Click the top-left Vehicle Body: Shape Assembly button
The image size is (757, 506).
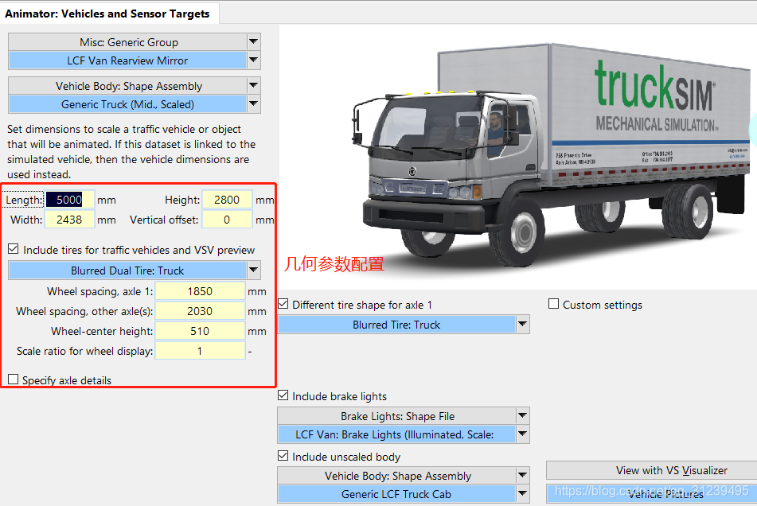[128, 86]
